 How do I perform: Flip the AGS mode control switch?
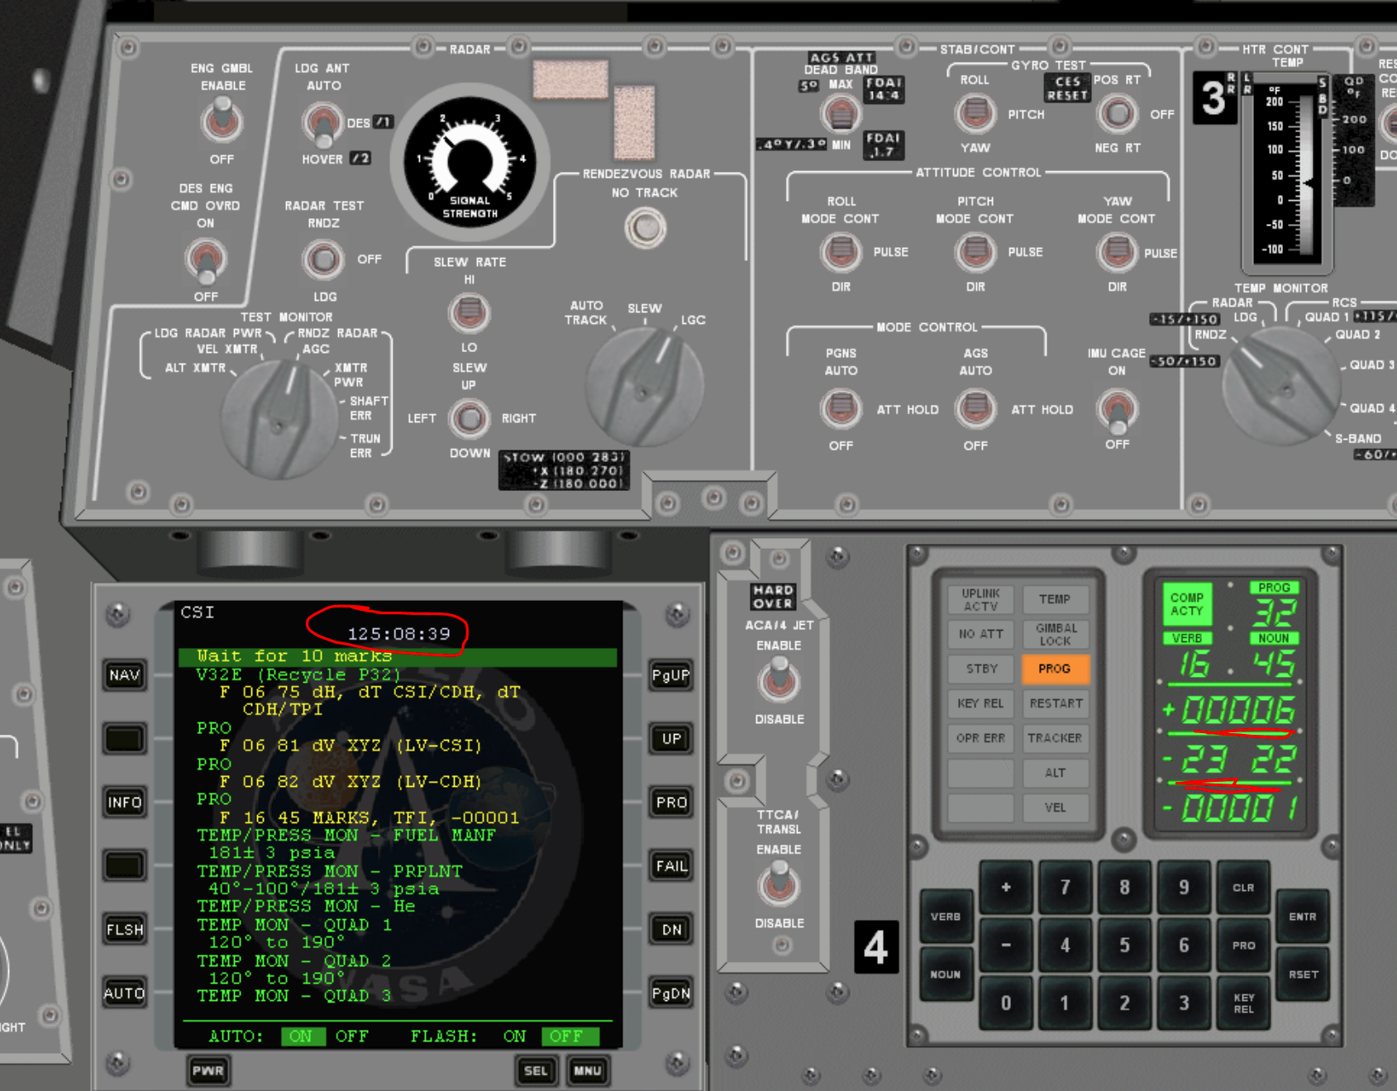975,408
